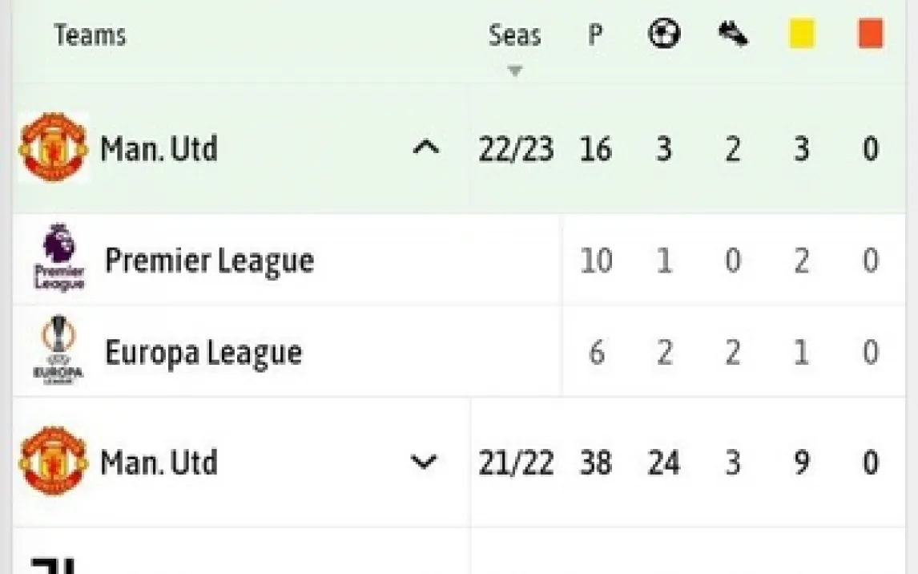
Task: Click the partially visible Juventus logo
Action: tap(53, 565)
